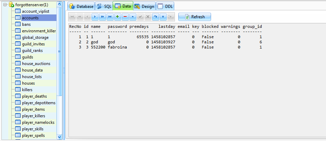Post edit with checkmark button
The height and width of the screenshot is (141, 326).
click(140, 17)
